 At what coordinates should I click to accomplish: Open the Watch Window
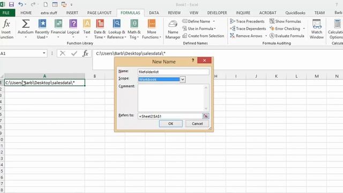(x=317, y=29)
